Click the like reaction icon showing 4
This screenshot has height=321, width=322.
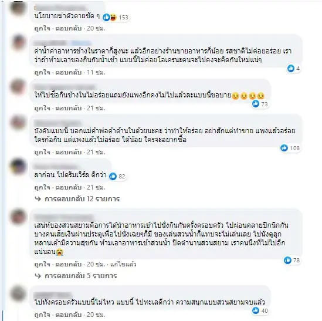(x=290, y=68)
